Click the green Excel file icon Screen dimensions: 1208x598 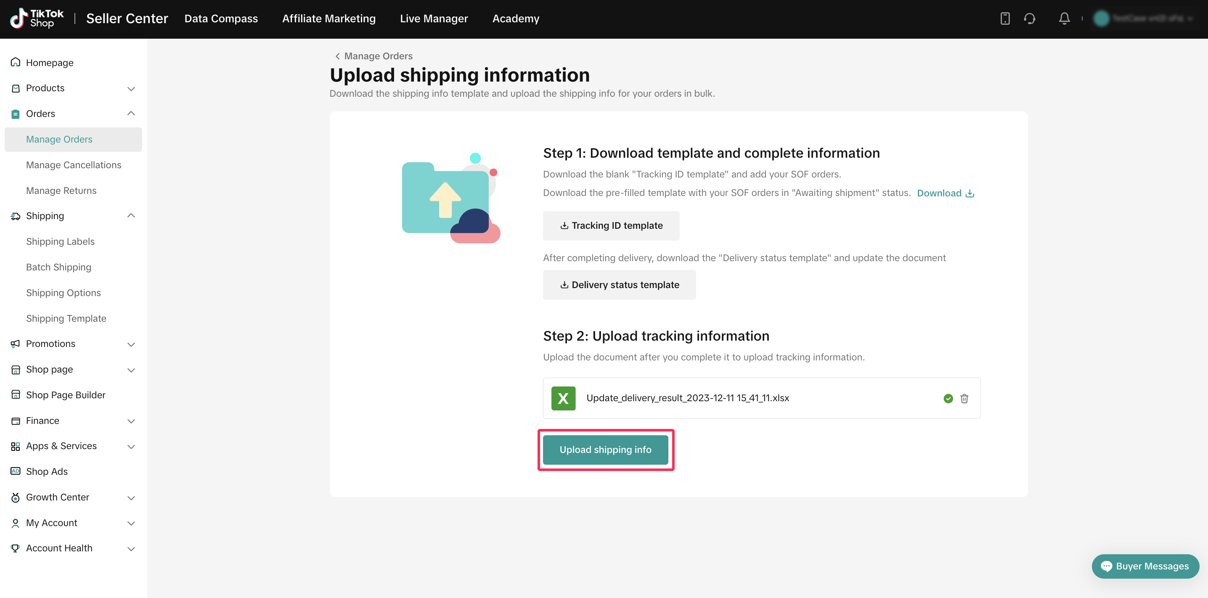(563, 398)
